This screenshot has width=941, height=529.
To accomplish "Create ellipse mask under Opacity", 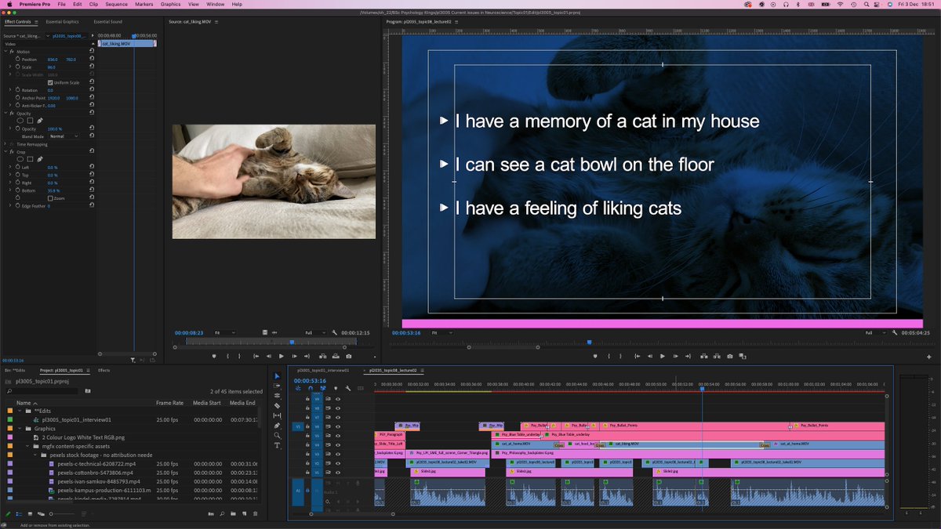I will pyautogui.click(x=21, y=121).
